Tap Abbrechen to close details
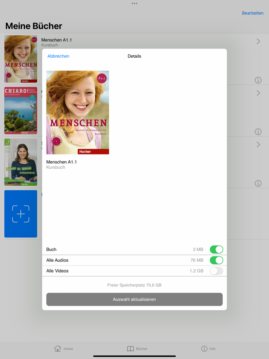Viewport: 269px width, 359px height. coord(58,56)
